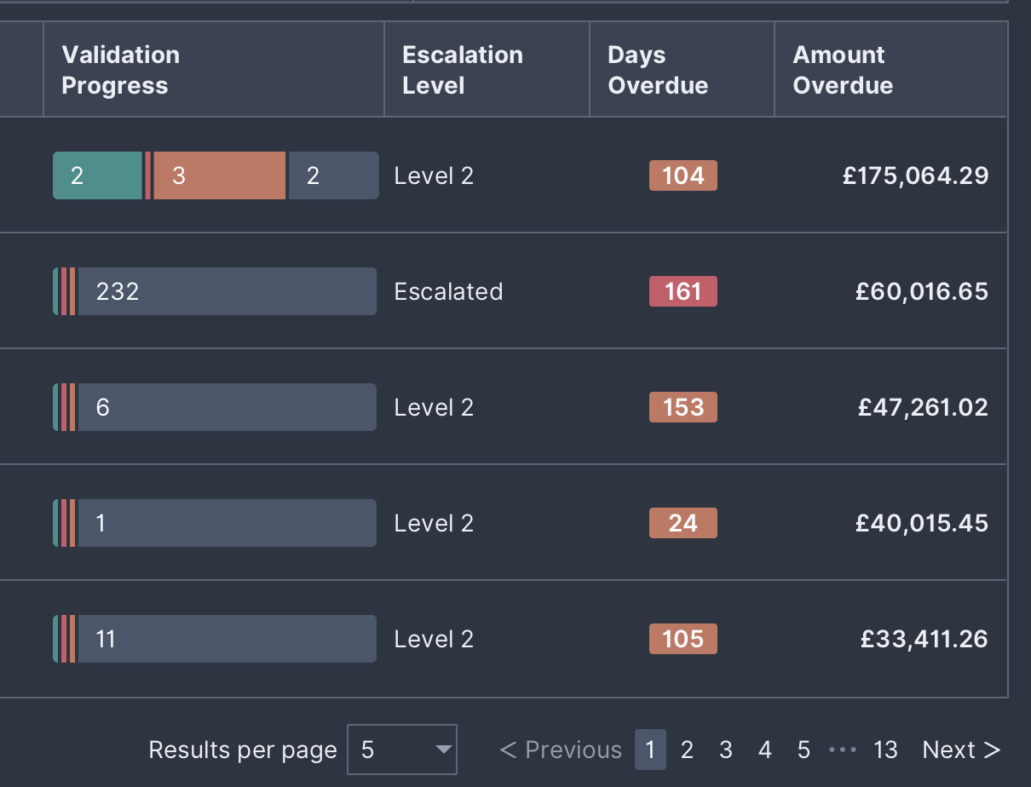The width and height of the screenshot is (1031, 787).
Task: Sort by Escalation Level column header
Action: click(462, 70)
